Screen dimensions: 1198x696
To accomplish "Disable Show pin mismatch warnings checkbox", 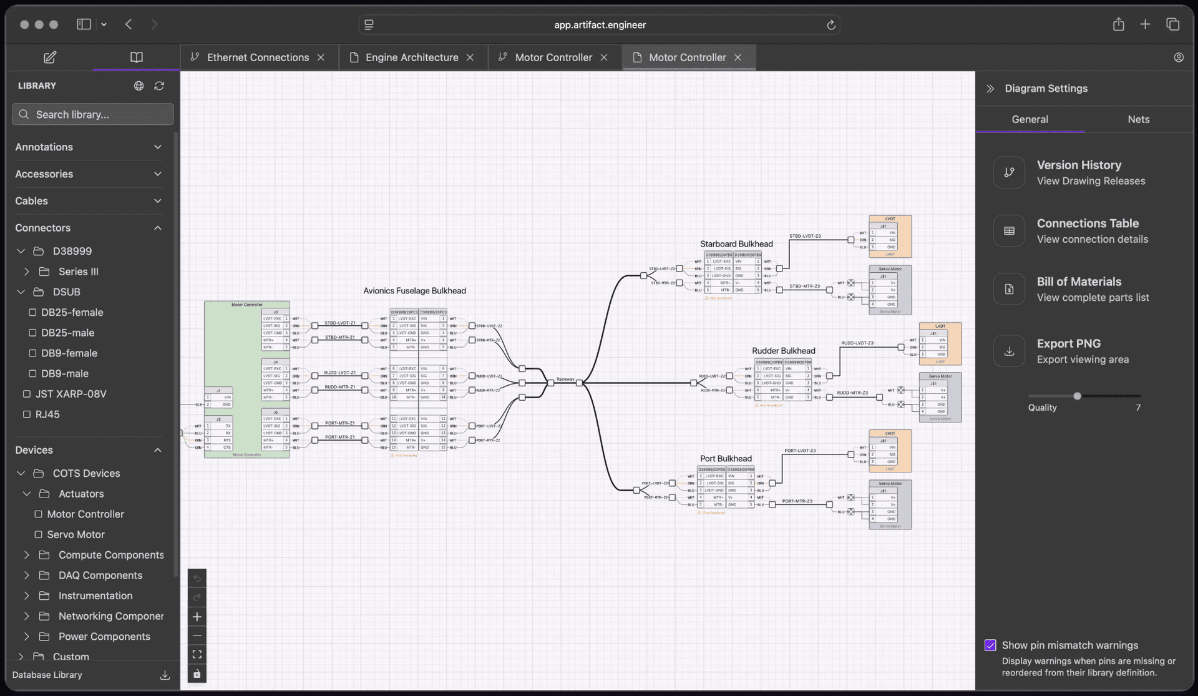I will pyautogui.click(x=990, y=645).
